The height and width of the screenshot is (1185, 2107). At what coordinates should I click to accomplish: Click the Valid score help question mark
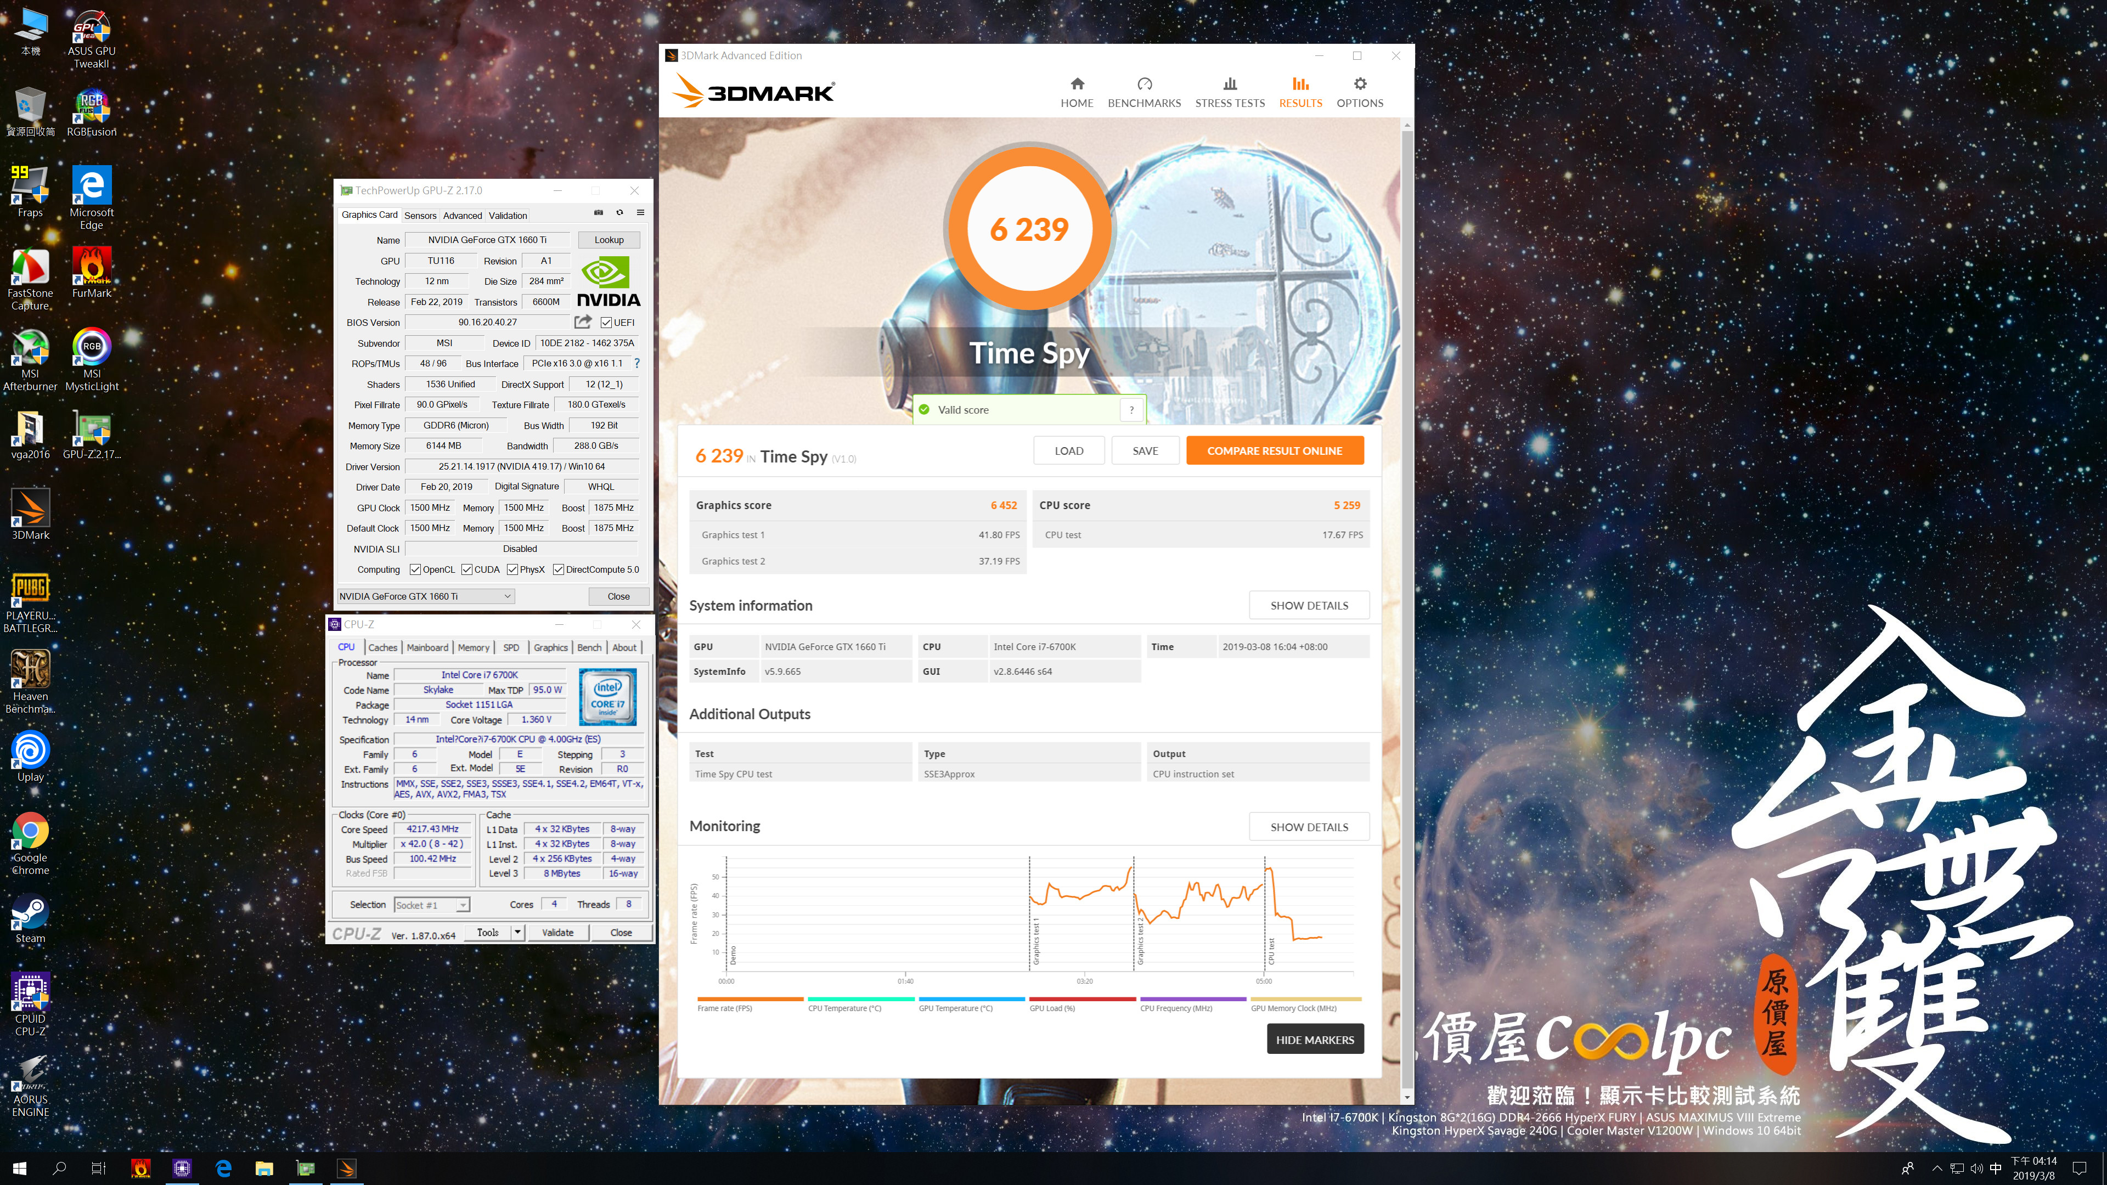(1131, 410)
